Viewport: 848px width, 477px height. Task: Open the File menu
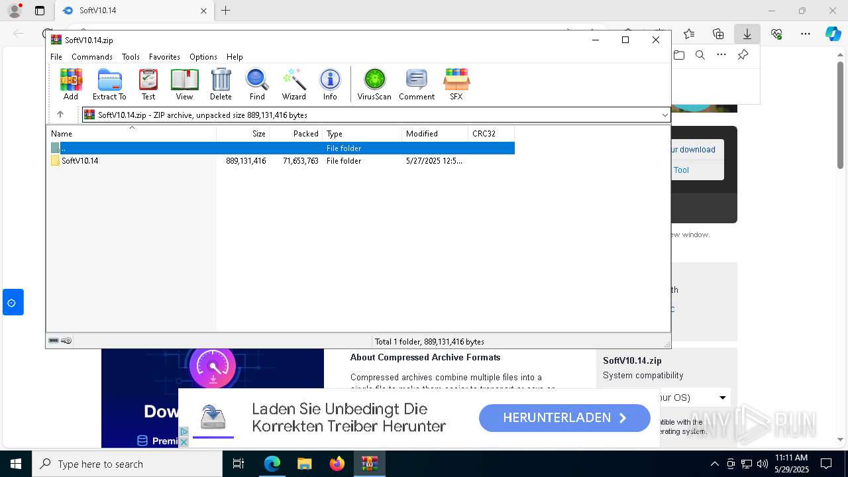point(56,57)
